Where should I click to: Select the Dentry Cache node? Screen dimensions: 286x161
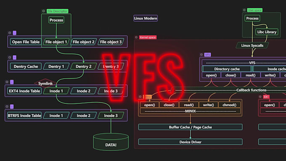(26, 66)
